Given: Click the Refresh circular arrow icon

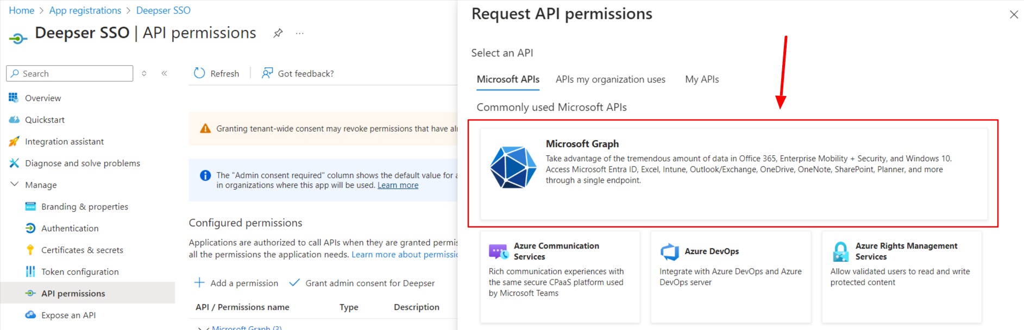Looking at the screenshot, I should 199,73.
